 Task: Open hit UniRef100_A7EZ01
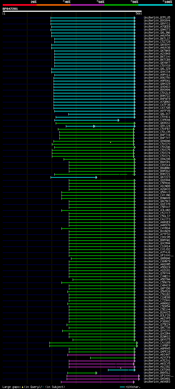point(157,361)
